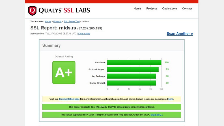This screenshot has width=224, height=126.
Task: Open the Home navigation menu item
Action: click(137, 8)
